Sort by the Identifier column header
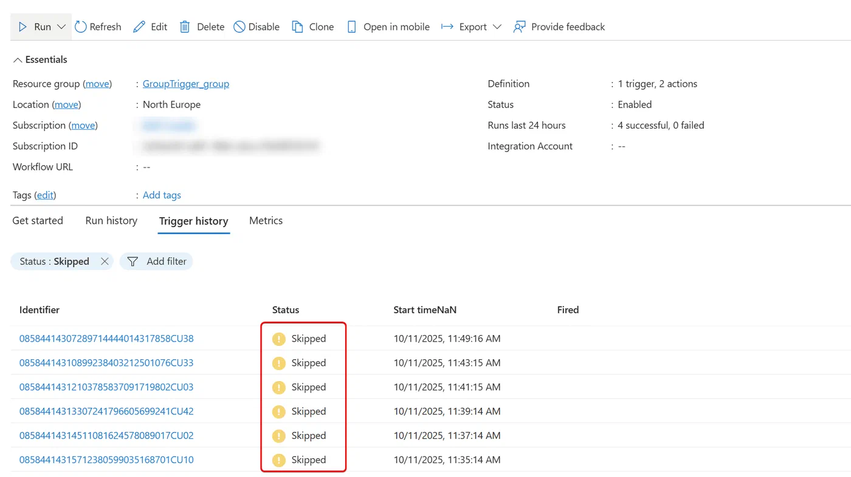Screen dimensions: 851x477 (x=40, y=310)
